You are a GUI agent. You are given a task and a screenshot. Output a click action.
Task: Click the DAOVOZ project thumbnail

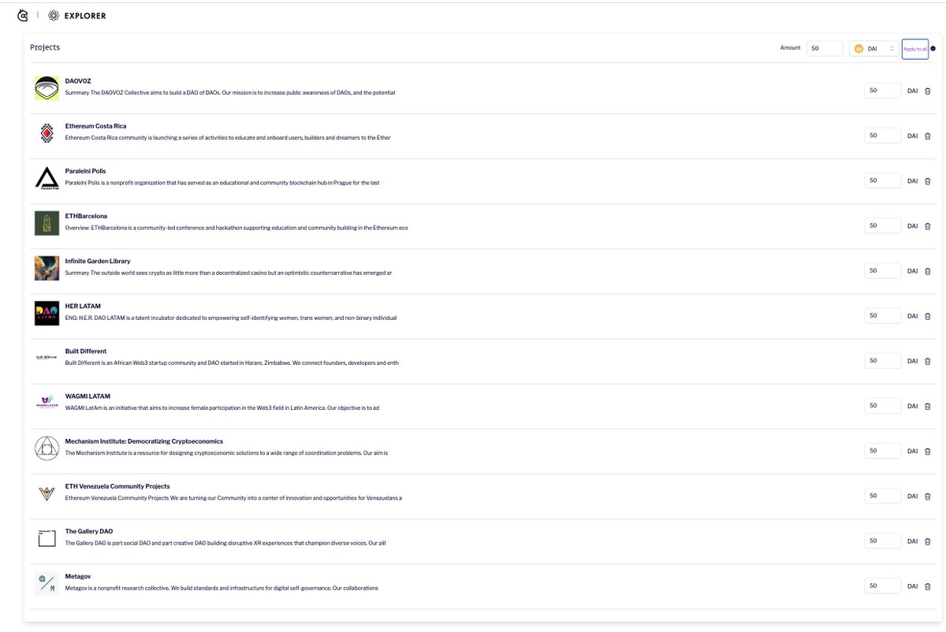coord(47,89)
